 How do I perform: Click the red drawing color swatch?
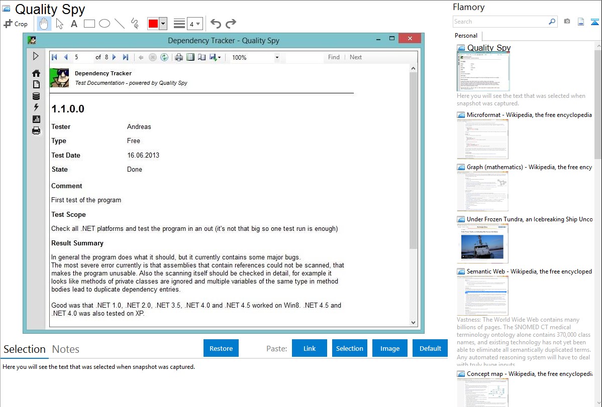tap(153, 24)
